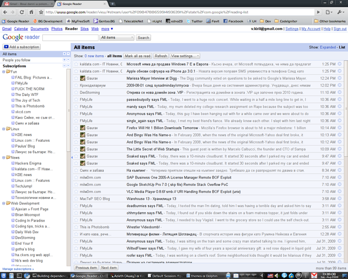
Task: Collapse the Linux folder
Action: tap(3, 129)
